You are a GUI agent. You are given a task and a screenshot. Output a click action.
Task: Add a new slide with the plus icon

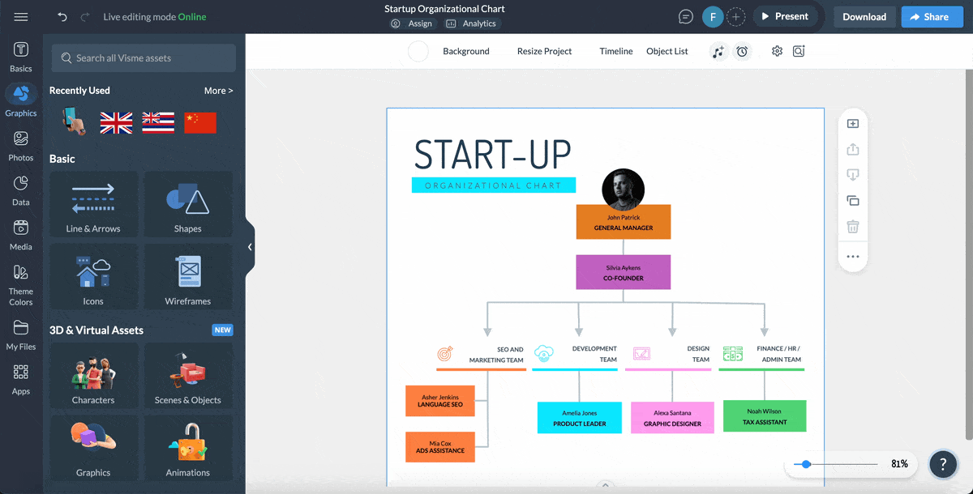coord(852,123)
